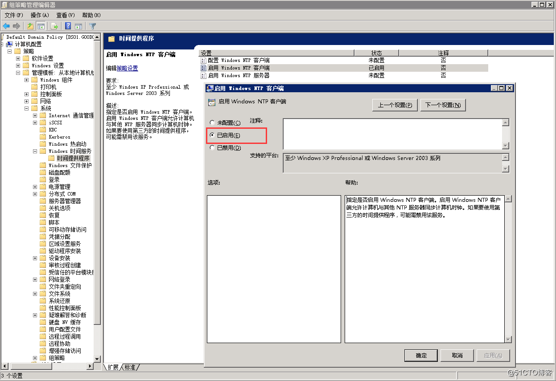
Task: Click the 打印机 folder icon
Action: pos(35,87)
